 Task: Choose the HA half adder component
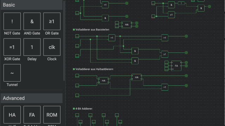point(12,115)
